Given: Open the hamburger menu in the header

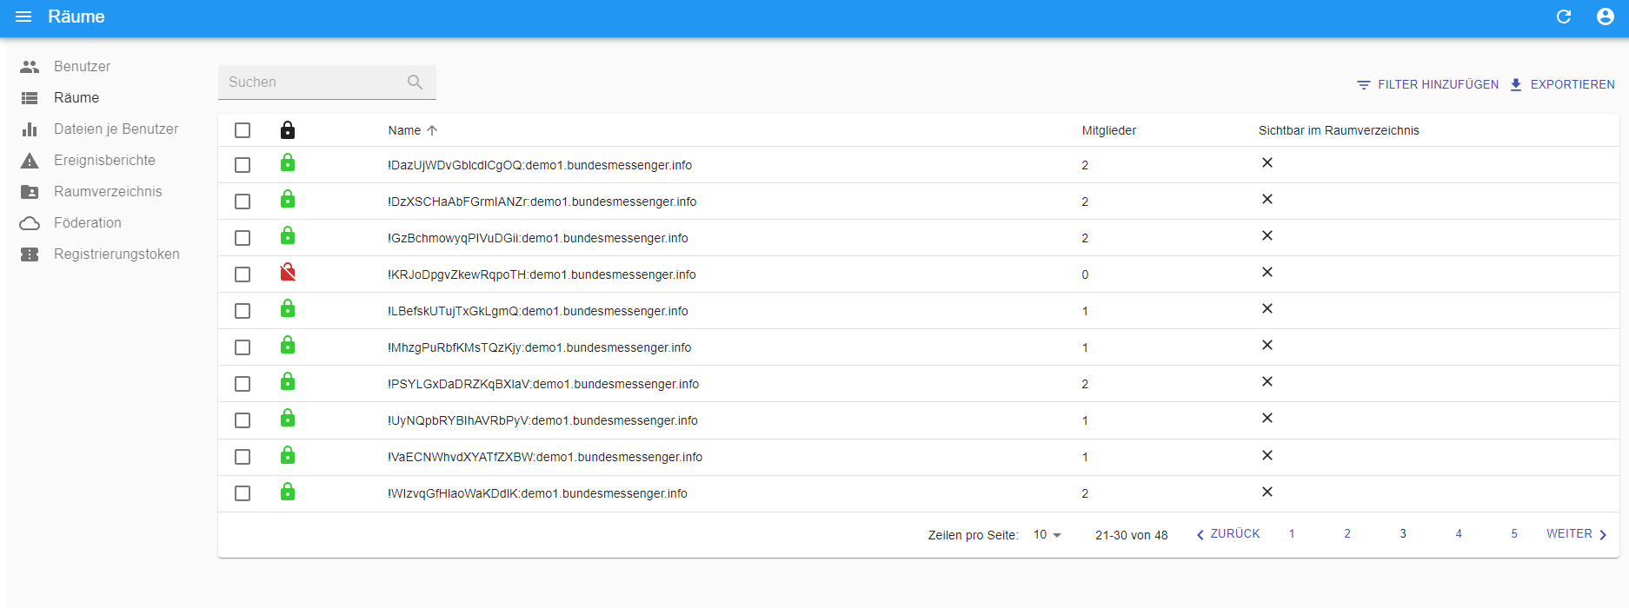Looking at the screenshot, I should 23,17.
